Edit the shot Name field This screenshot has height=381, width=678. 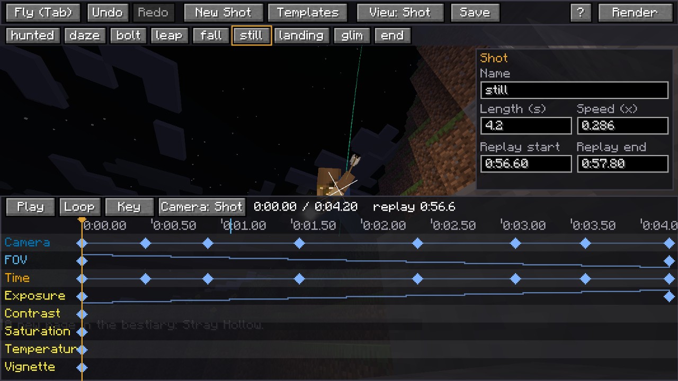(x=574, y=90)
